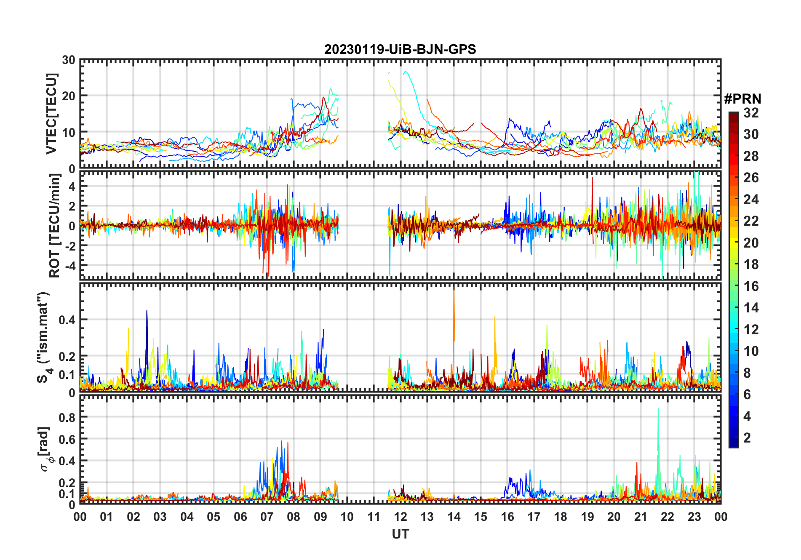801x560 pixels.
Task: Click the σφ[rad] y-axis label
Action: pos(46,449)
